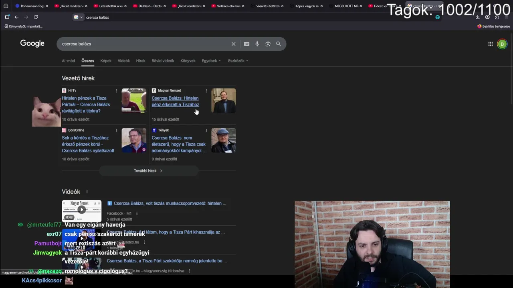Focus the Google search input field
The height and width of the screenshot is (288, 513).
tap(144, 44)
